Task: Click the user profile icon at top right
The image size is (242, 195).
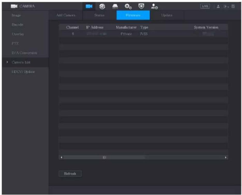Action: point(218,6)
